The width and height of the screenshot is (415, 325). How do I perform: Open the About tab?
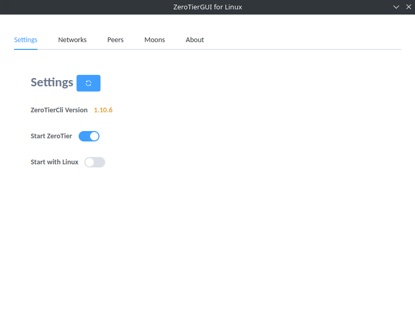point(195,40)
